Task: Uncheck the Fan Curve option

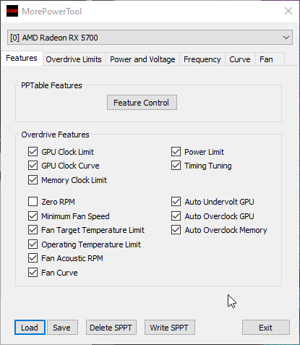Action: tap(33, 273)
